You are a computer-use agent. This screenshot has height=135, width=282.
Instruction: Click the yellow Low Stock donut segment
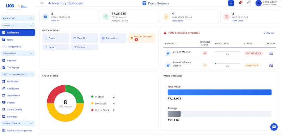66,118
